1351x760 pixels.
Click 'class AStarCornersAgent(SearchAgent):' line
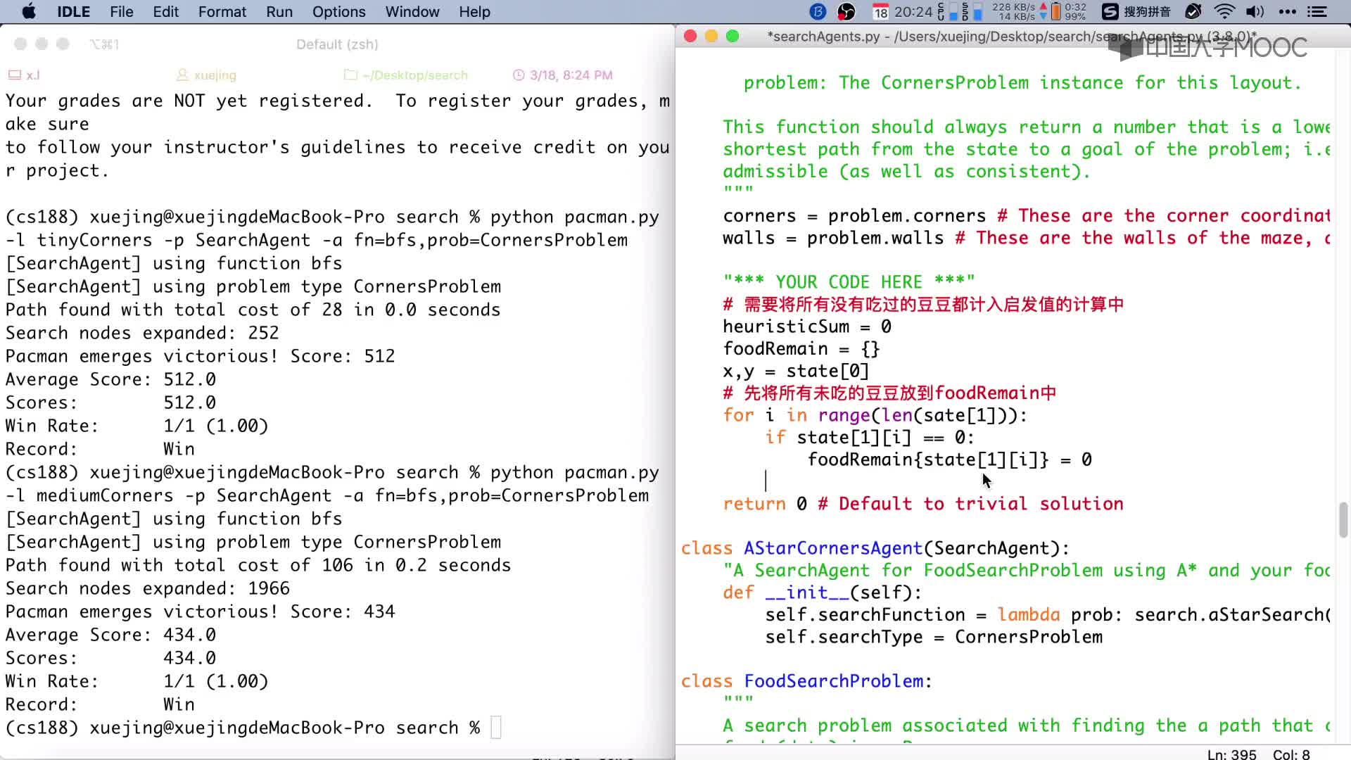coord(875,548)
